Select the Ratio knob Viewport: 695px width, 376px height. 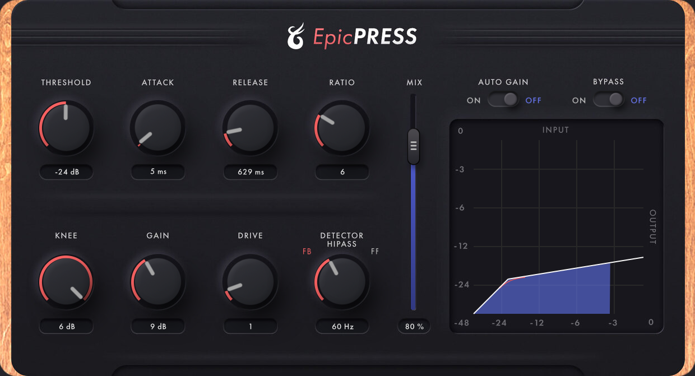[x=342, y=128]
